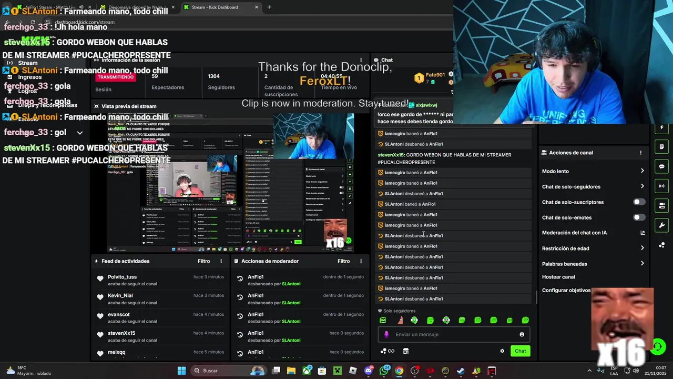Viewport: 673px width, 379px height.
Task: Open Logros in the sidebar menu
Action: [27, 91]
